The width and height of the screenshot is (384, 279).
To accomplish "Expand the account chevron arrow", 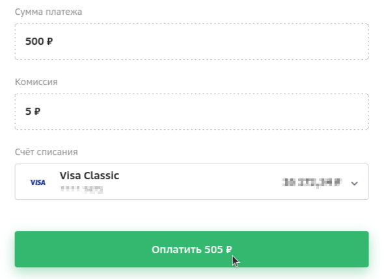I will [354, 183].
